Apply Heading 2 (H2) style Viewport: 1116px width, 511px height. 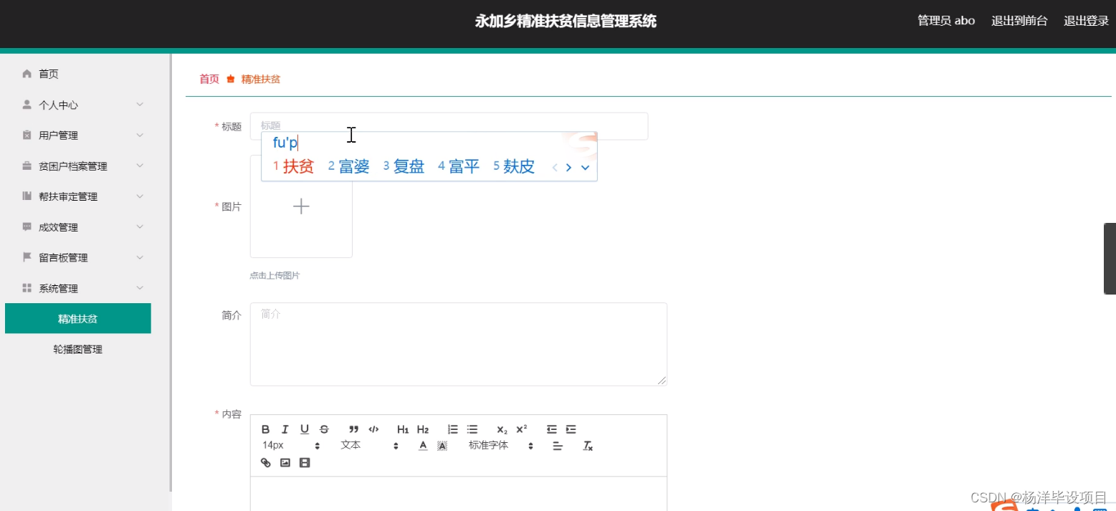(423, 429)
